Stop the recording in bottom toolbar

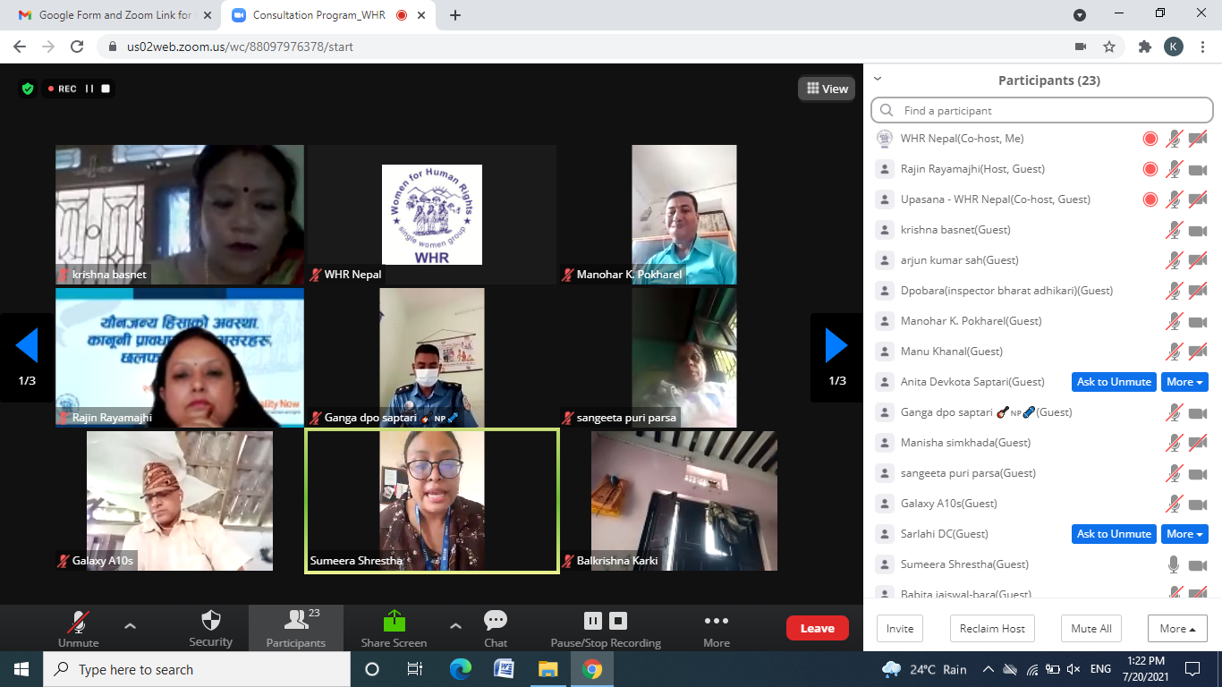pos(618,621)
